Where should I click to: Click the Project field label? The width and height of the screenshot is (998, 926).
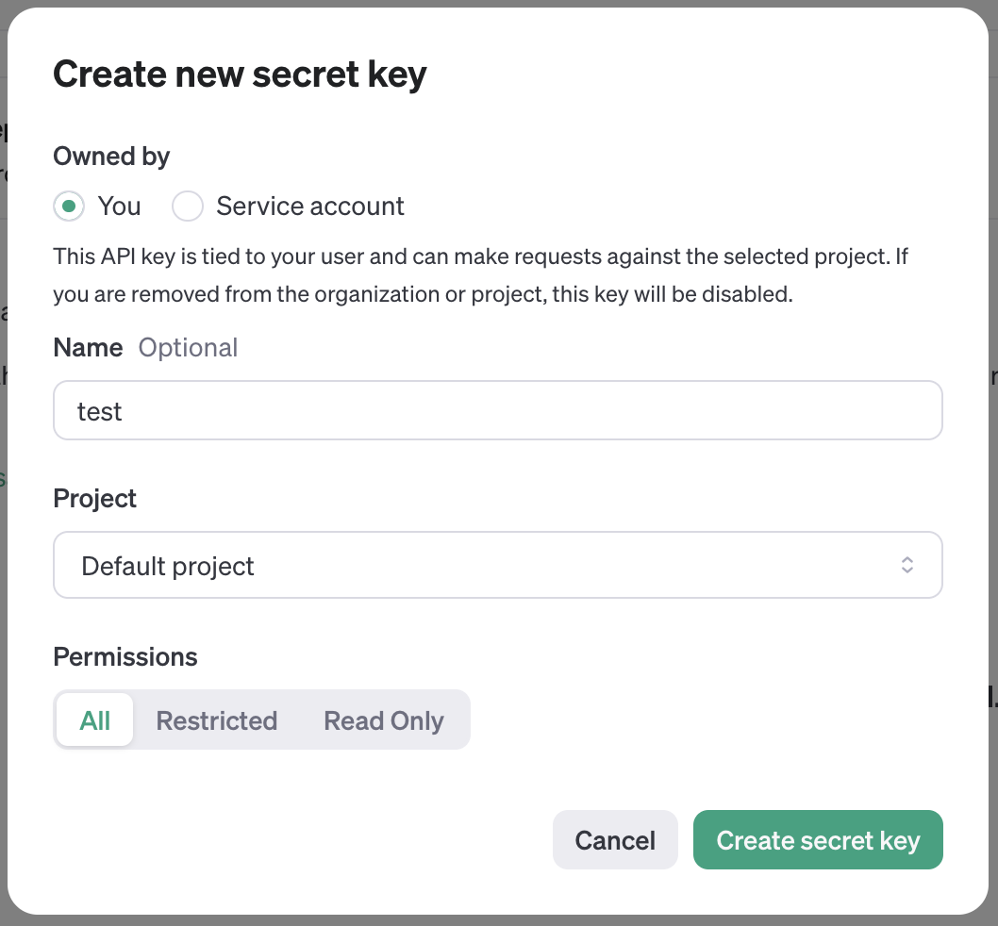click(94, 498)
